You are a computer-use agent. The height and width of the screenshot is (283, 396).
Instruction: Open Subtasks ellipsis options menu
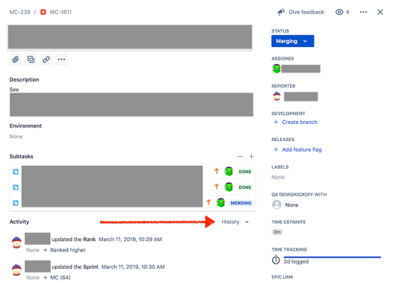tap(240, 157)
